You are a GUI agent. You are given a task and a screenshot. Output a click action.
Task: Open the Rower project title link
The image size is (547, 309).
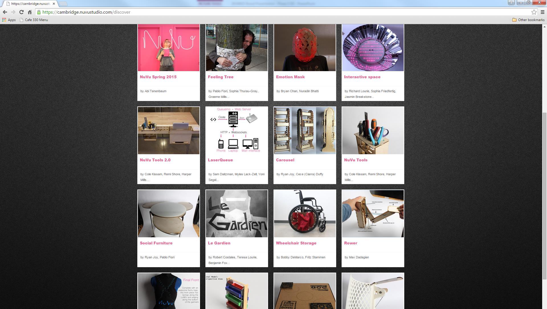click(x=350, y=243)
